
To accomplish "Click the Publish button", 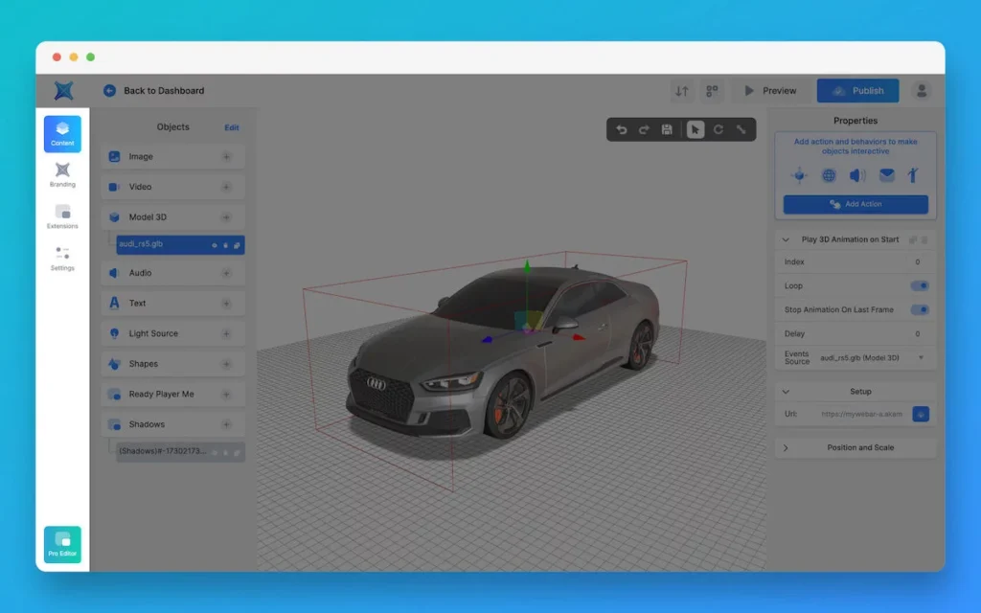I will tap(857, 91).
